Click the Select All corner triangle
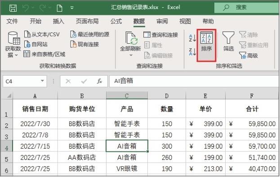This screenshot has width=280, height=177. point(9,96)
